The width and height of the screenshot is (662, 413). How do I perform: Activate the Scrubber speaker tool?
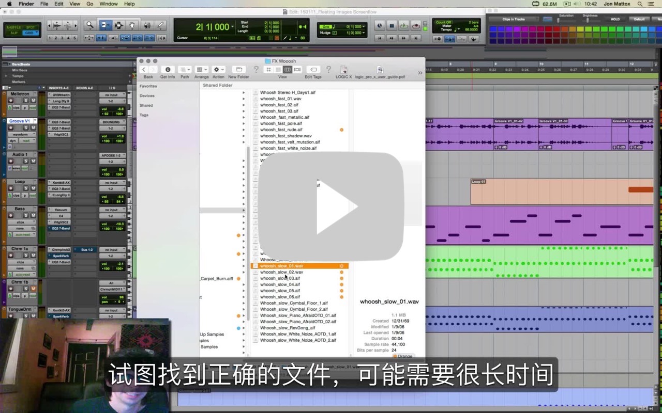coord(147,25)
